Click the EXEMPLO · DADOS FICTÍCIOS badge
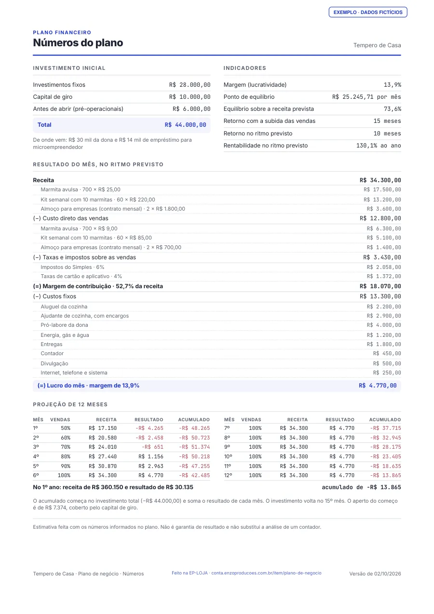 coord(368,13)
